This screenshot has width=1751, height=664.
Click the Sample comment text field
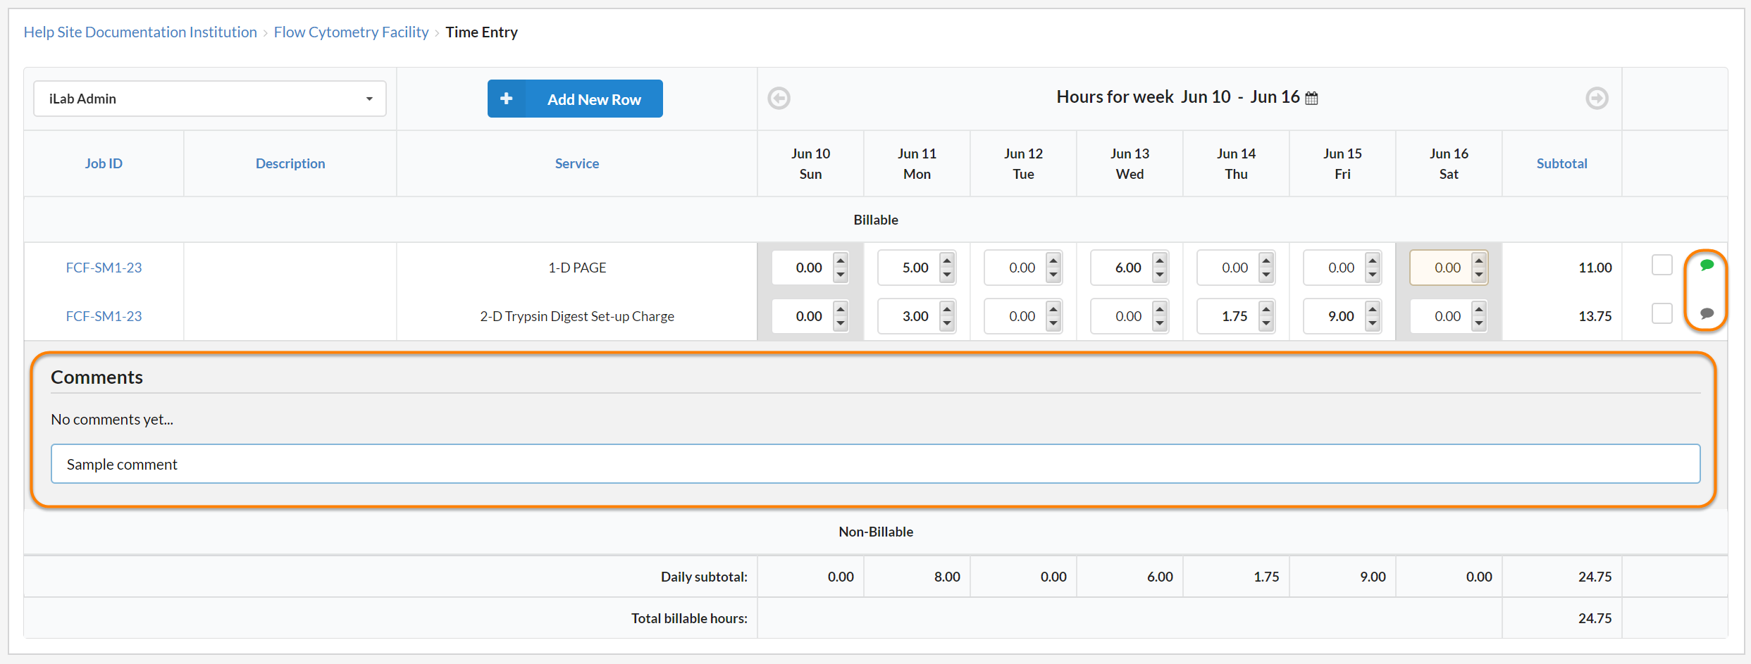point(875,464)
